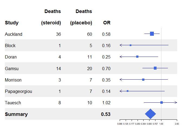
Task: Click the left arrow on Papageorgiou's interval
Action: pos(121,91)
